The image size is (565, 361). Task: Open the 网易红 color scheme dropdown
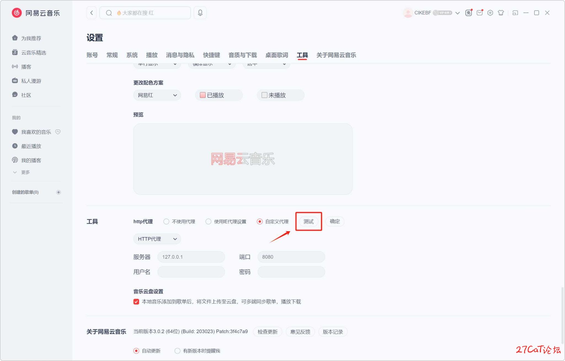157,95
